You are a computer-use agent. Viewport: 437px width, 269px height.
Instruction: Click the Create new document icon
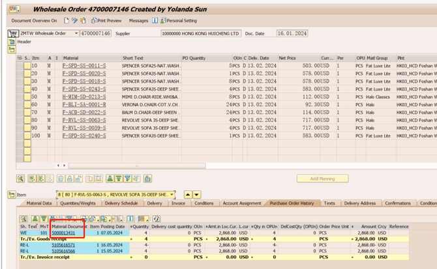(67, 21)
